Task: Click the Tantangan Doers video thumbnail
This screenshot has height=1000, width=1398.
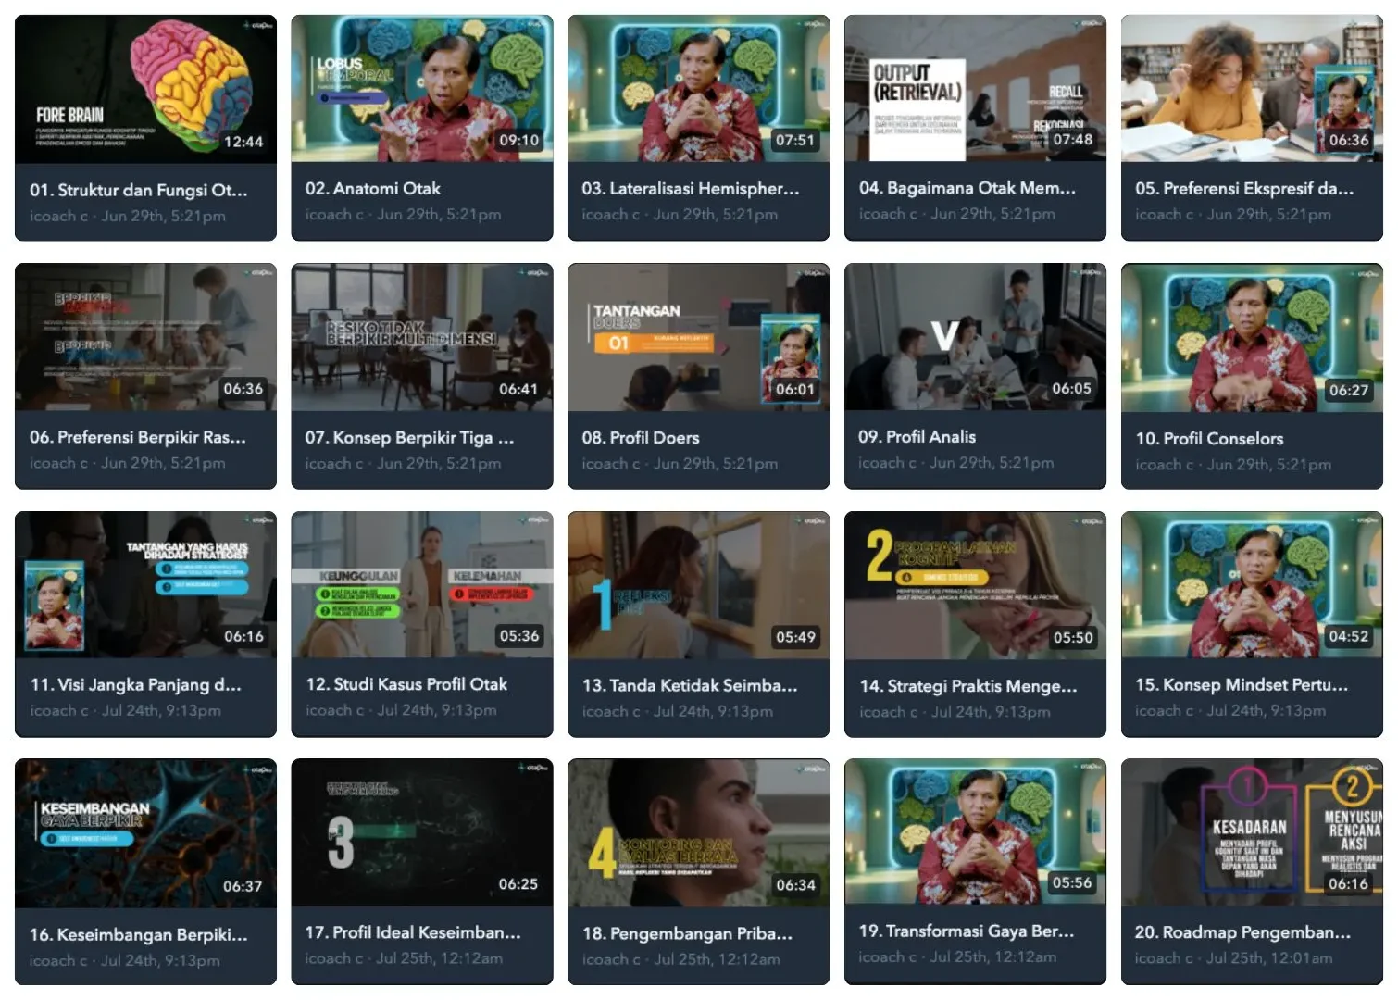Action: point(698,337)
